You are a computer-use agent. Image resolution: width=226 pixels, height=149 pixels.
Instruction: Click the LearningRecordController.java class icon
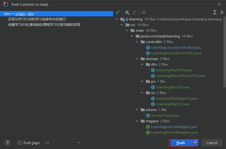pyautogui.click(x=148, y=53)
